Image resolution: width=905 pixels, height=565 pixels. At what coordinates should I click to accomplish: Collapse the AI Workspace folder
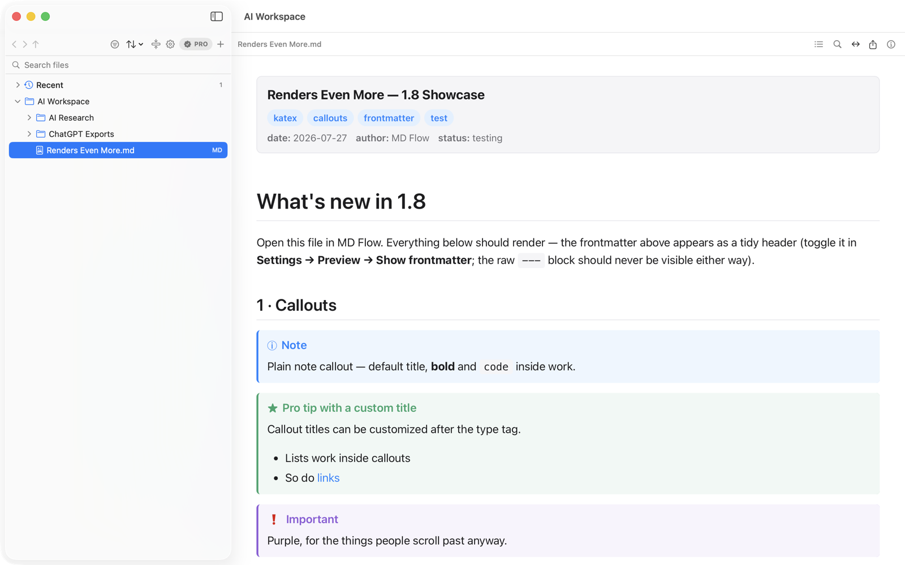pyautogui.click(x=18, y=102)
